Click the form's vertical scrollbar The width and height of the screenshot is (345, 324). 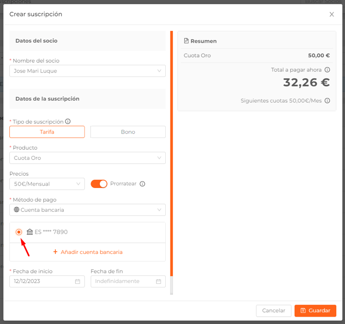pos(171,155)
